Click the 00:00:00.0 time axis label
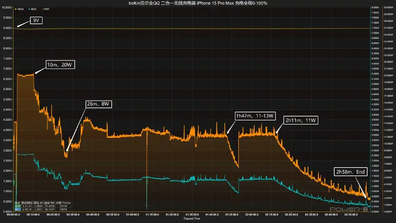This screenshot has width=396, height=223. pos(13,215)
